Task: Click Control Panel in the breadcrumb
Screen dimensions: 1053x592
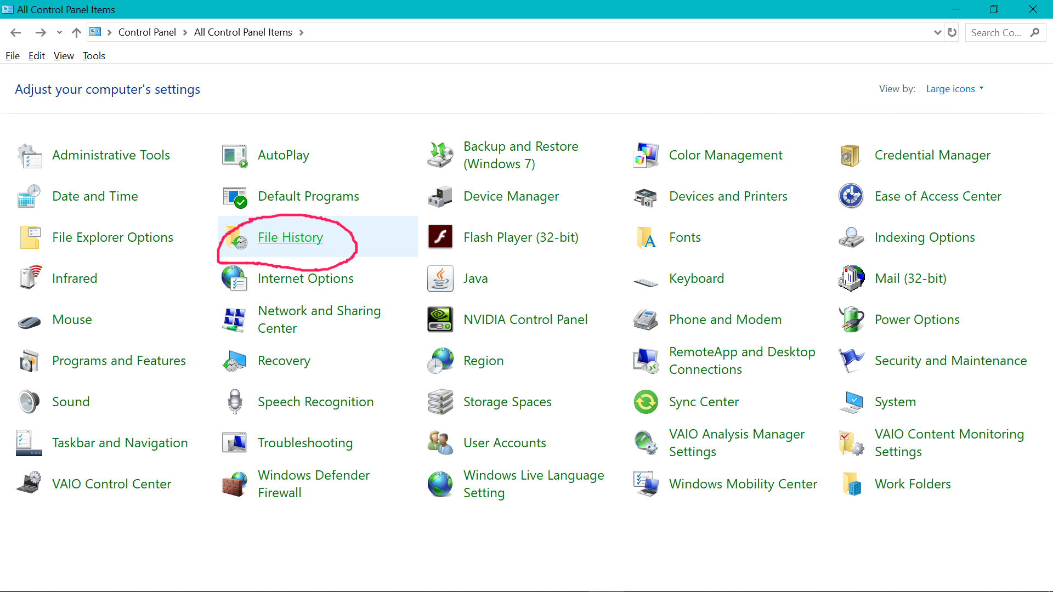Action: 147,32
